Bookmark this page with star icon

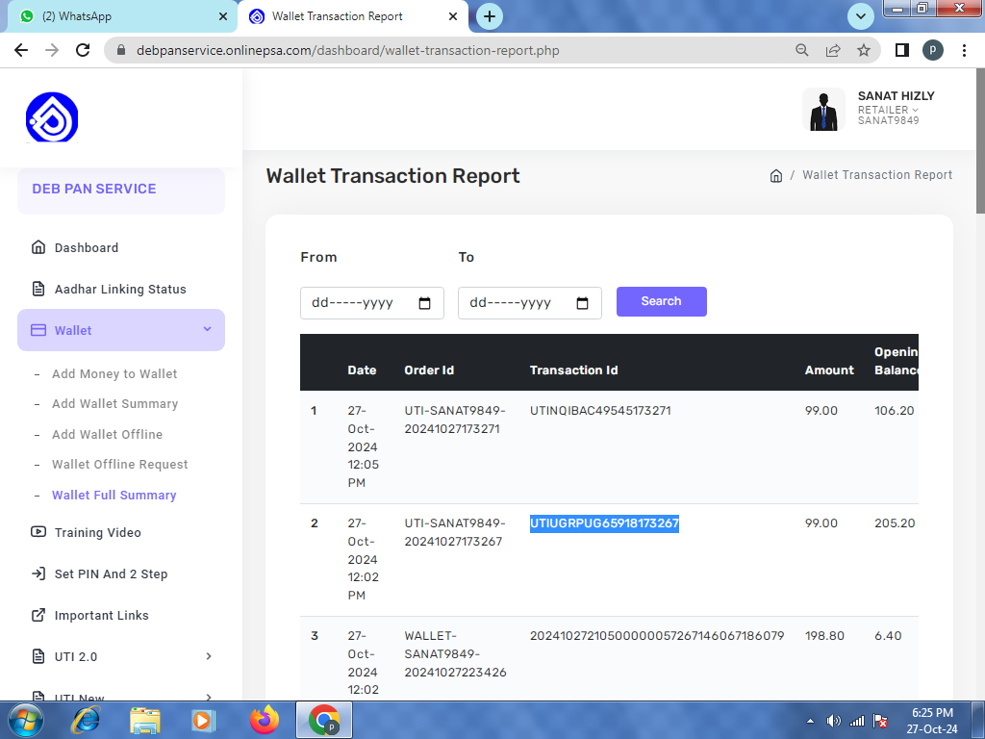(864, 50)
